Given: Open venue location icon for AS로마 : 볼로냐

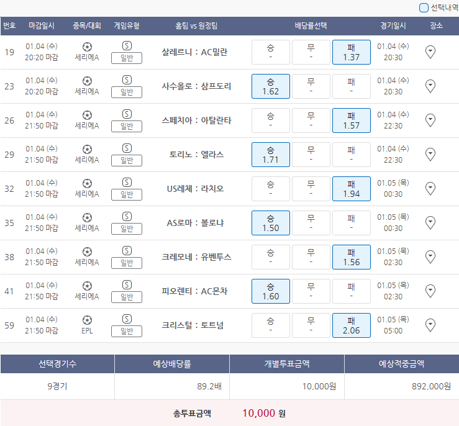Looking at the screenshot, I should tap(430, 223).
